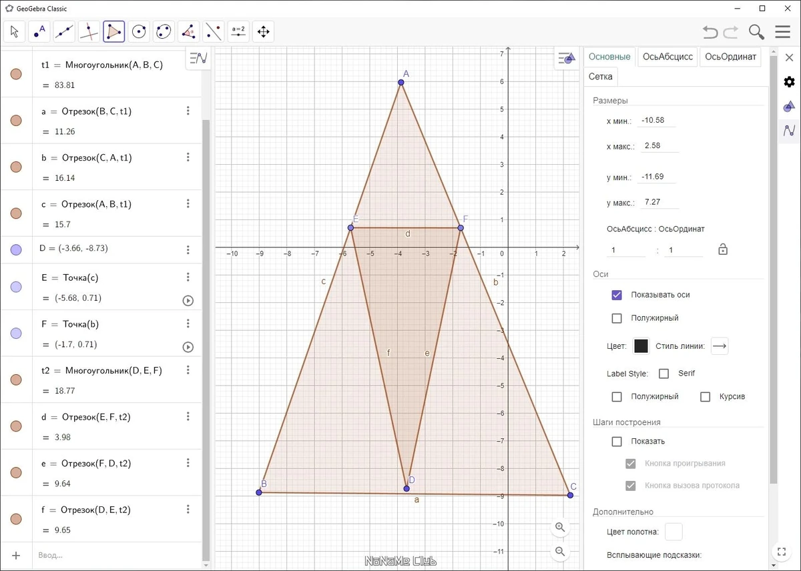Image resolution: width=801 pixels, height=571 pixels.
Task: Open more options for polygon t2
Action: pyautogui.click(x=188, y=370)
